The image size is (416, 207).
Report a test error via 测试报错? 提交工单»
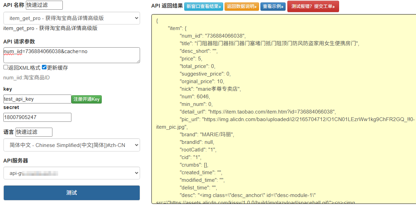(x=313, y=6)
